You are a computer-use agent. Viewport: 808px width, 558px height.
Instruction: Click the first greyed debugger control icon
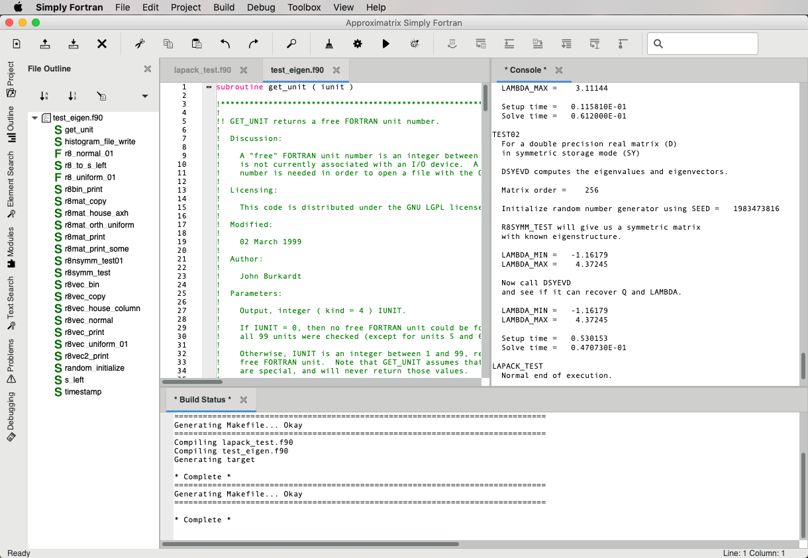(x=452, y=44)
